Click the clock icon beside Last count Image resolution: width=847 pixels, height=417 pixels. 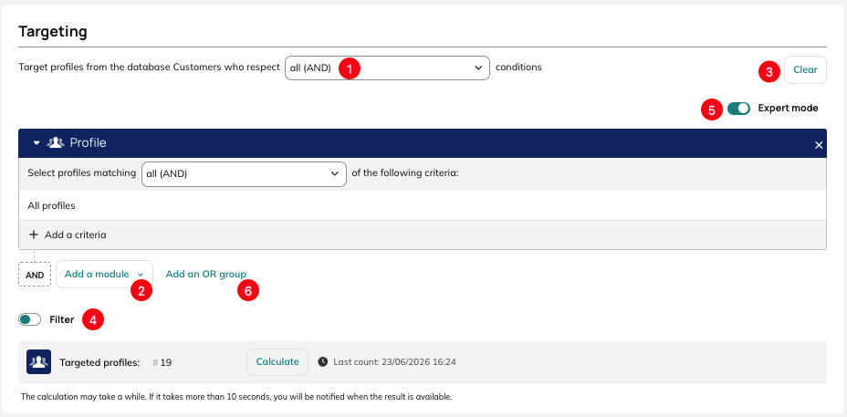[x=322, y=362]
